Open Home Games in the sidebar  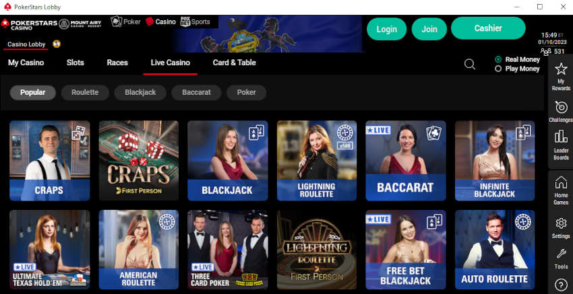coord(561,190)
